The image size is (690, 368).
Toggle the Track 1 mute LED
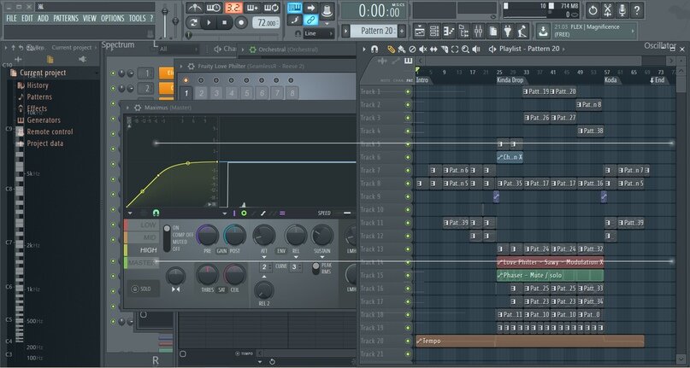click(x=408, y=92)
